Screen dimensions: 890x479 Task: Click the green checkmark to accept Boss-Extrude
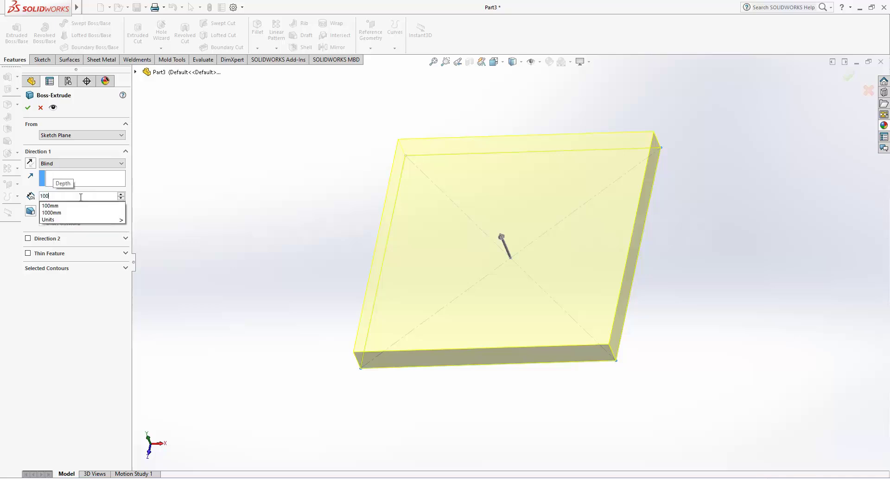tap(28, 107)
